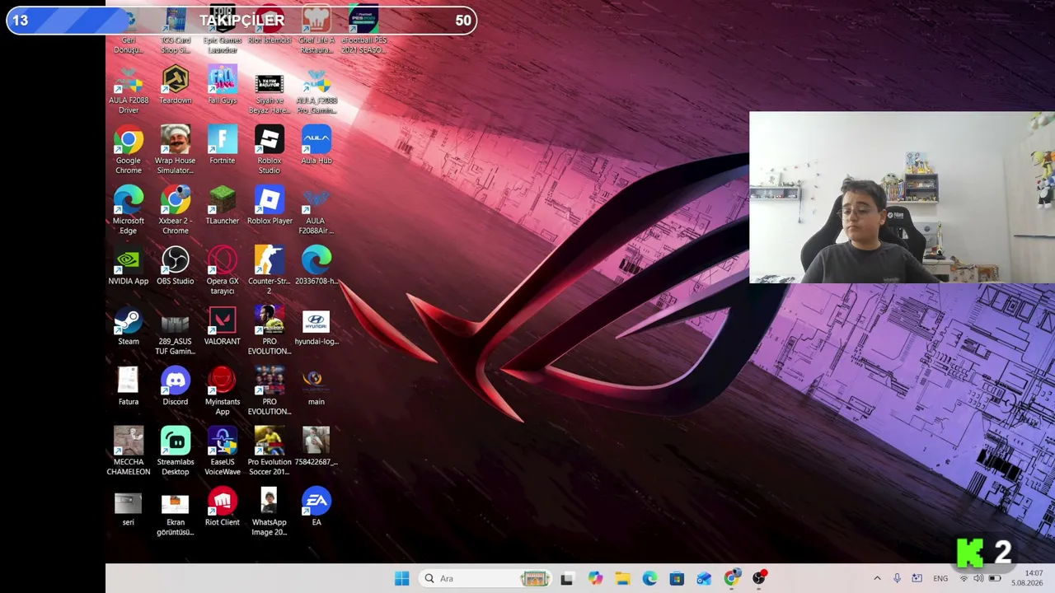1055x593 pixels.
Task: Select the hyundai-logo image file
Action: click(316, 326)
